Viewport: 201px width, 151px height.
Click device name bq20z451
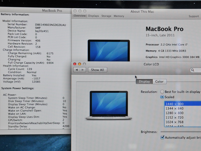click(x=42, y=31)
